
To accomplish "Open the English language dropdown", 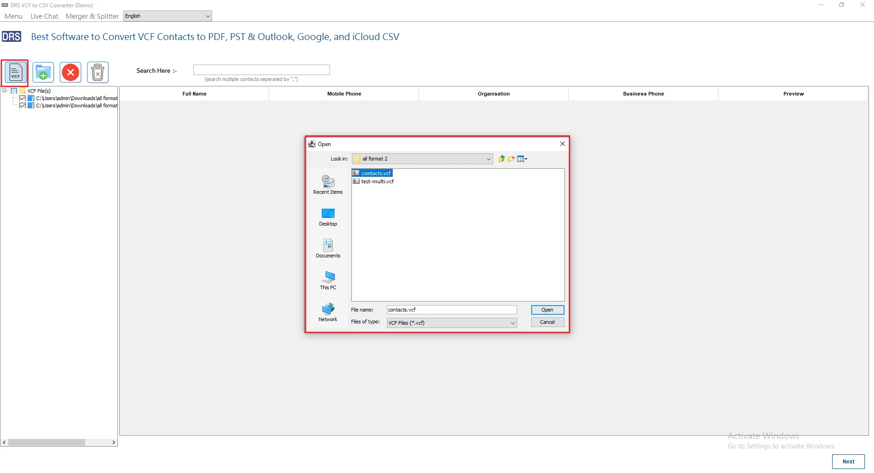I will 168,16.
